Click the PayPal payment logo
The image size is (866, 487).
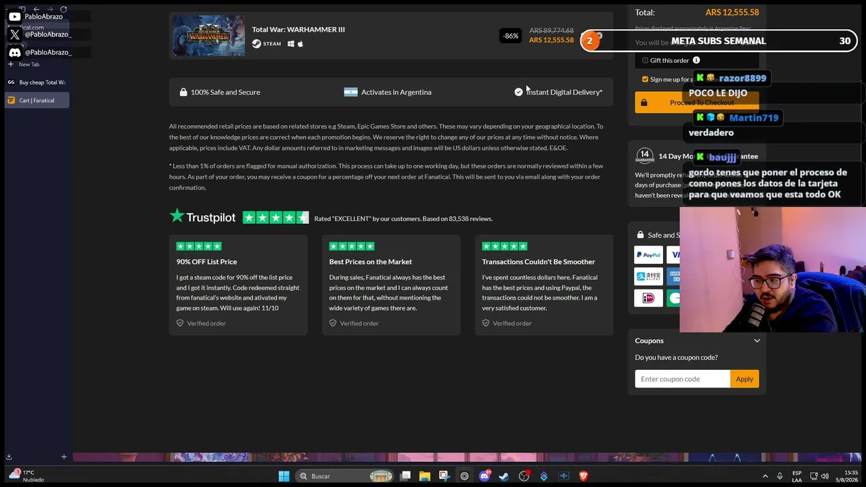click(x=648, y=255)
